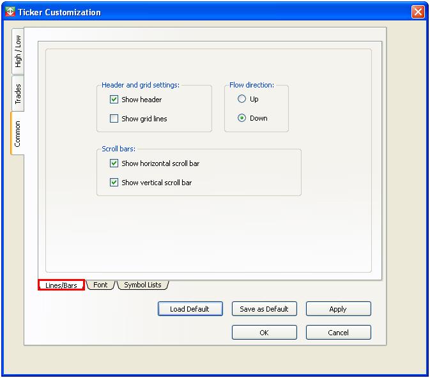Apply the ticker settings
The width and height of the screenshot is (430, 378).
[x=338, y=309]
